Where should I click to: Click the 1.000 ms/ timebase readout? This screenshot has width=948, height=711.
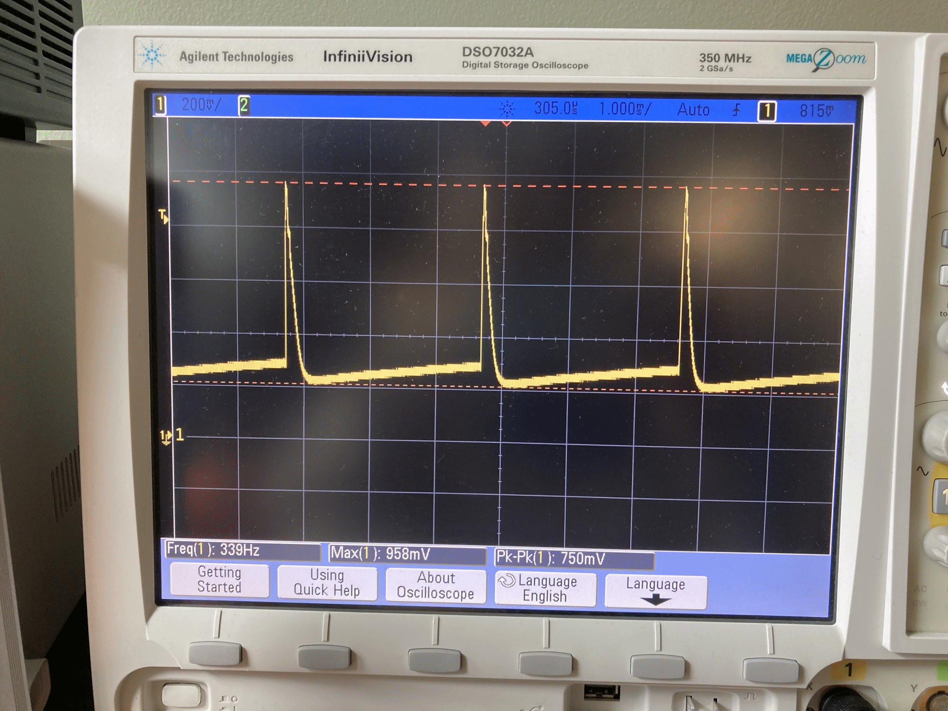625,109
